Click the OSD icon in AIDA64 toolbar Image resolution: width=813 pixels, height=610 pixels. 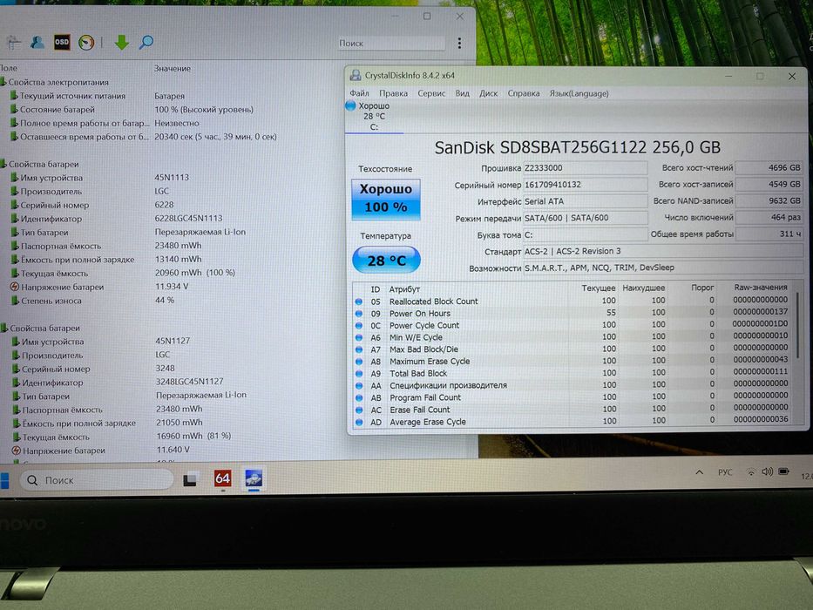point(62,42)
